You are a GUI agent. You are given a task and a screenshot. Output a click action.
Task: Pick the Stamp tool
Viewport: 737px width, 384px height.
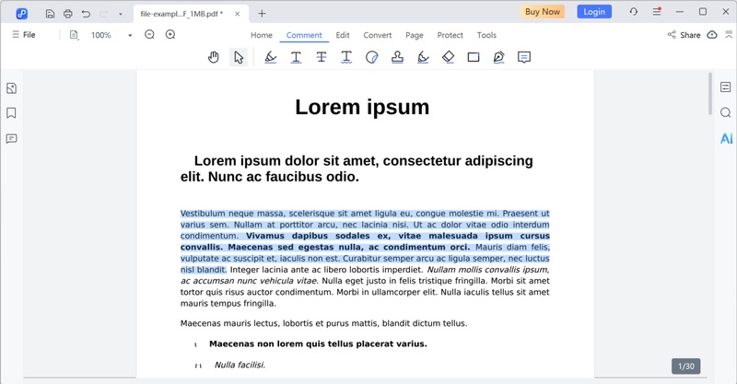coord(397,57)
